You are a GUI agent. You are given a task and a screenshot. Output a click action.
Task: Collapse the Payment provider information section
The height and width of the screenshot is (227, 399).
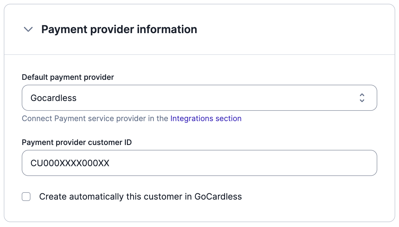(28, 29)
